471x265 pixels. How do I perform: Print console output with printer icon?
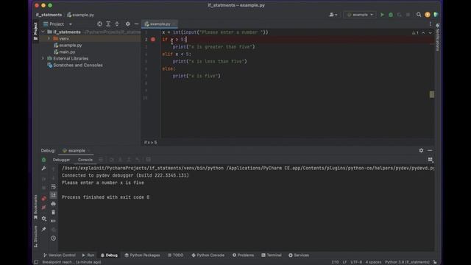[x=53, y=204]
